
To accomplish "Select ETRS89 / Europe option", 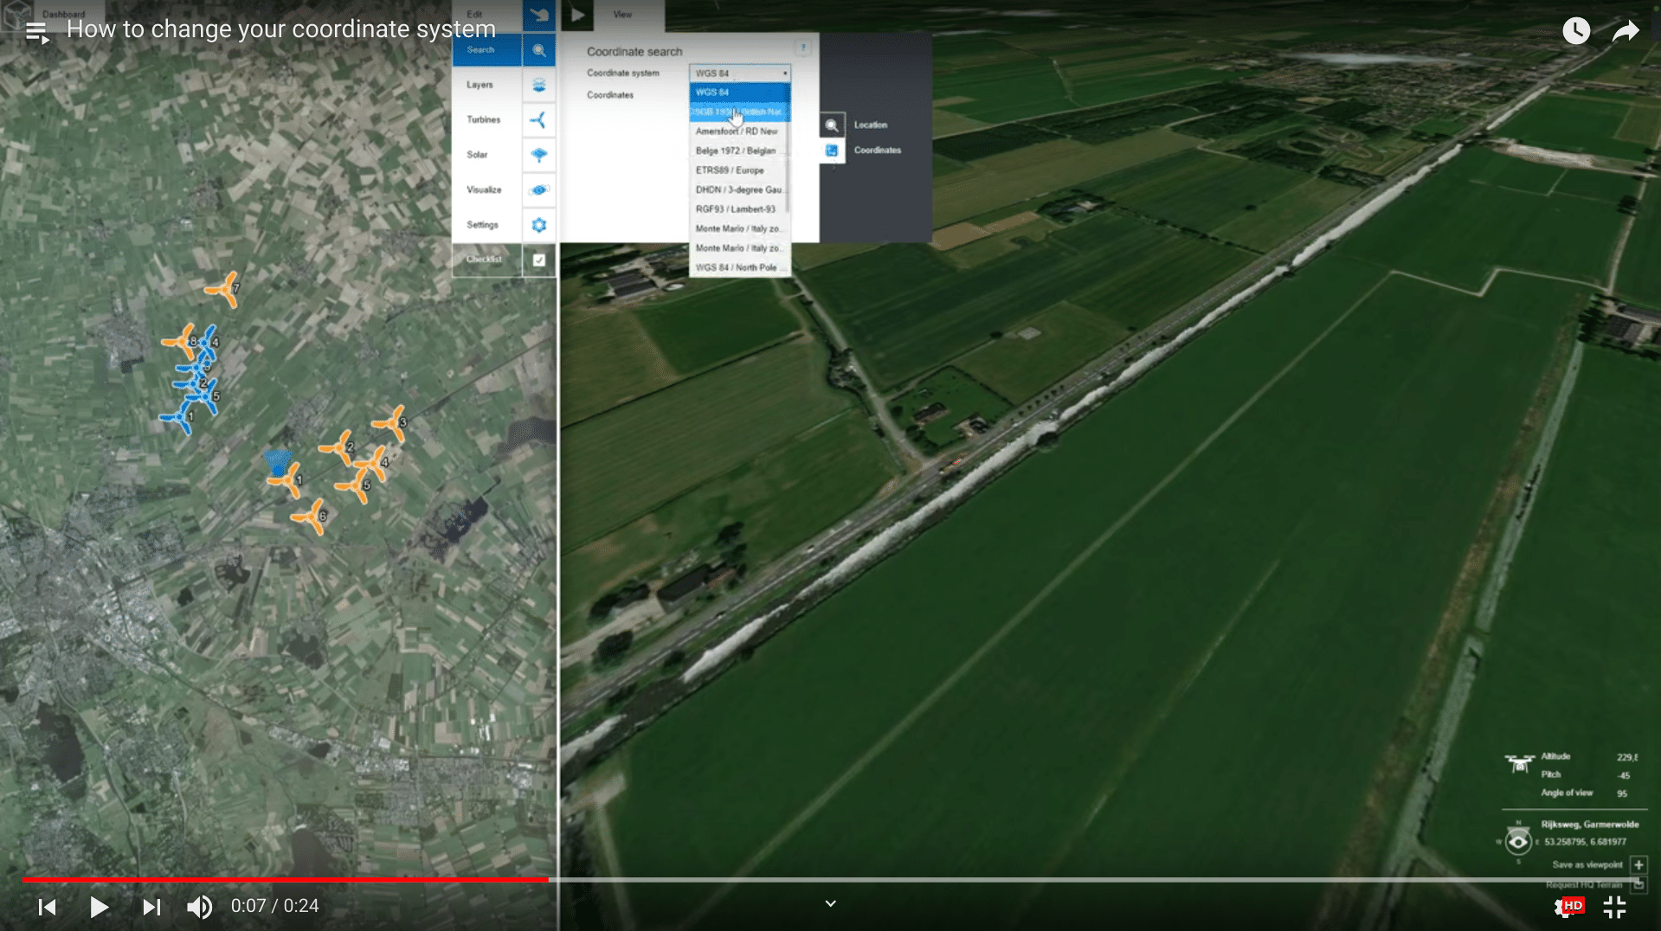I will coord(738,170).
